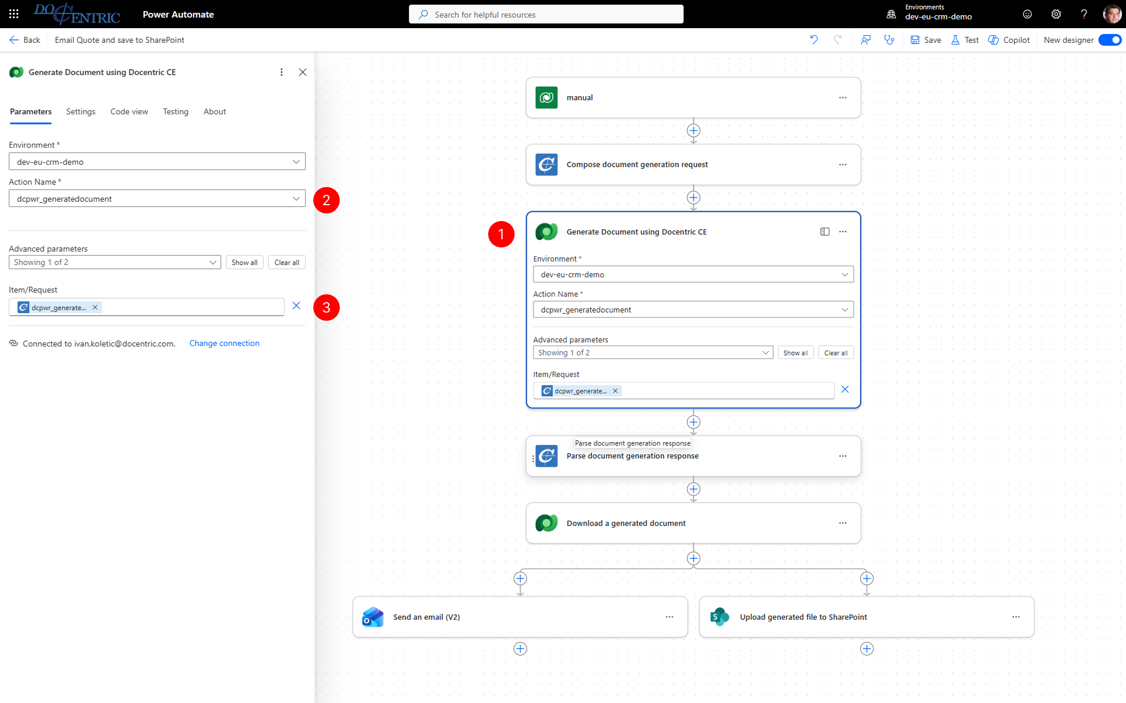Click the Redo arrow icon
This screenshot has height=703, width=1126.
pos(838,40)
